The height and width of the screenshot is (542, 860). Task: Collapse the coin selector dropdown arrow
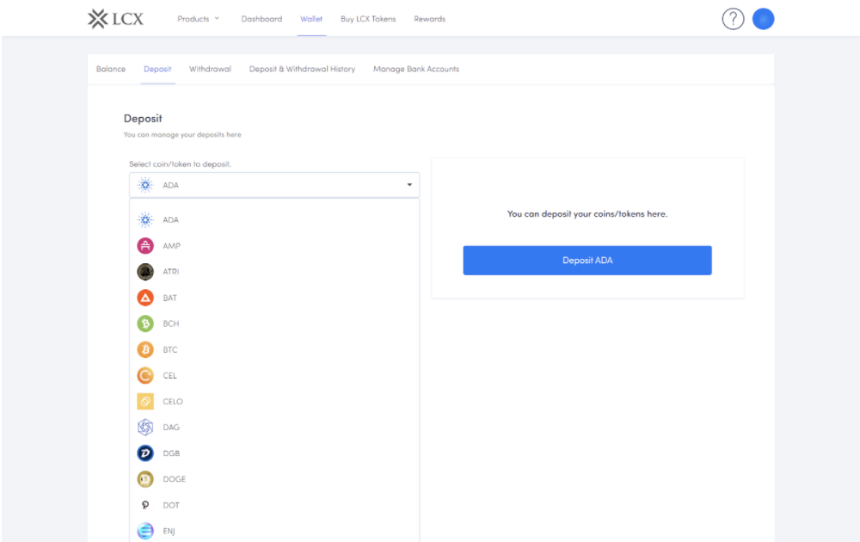pyautogui.click(x=409, y=185)
